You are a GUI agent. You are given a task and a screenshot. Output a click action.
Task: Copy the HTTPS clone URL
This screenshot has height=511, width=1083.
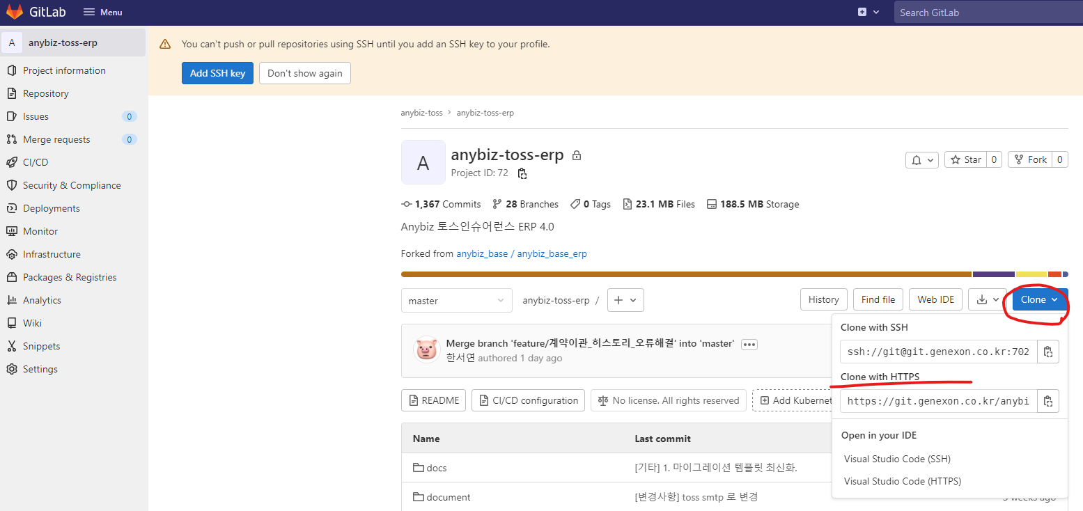coord(1047,401)
